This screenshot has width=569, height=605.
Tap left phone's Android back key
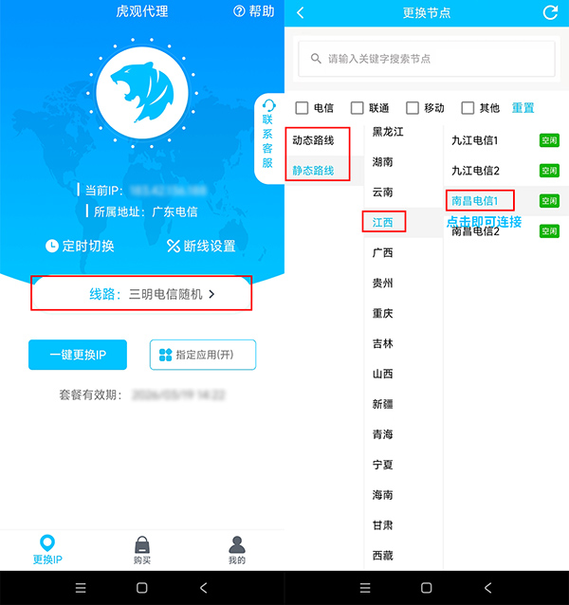[204, 588]
